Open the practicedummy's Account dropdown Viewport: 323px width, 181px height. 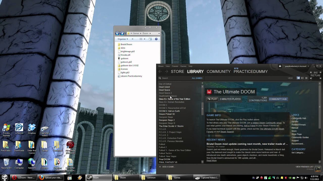[x=297, y=66]
